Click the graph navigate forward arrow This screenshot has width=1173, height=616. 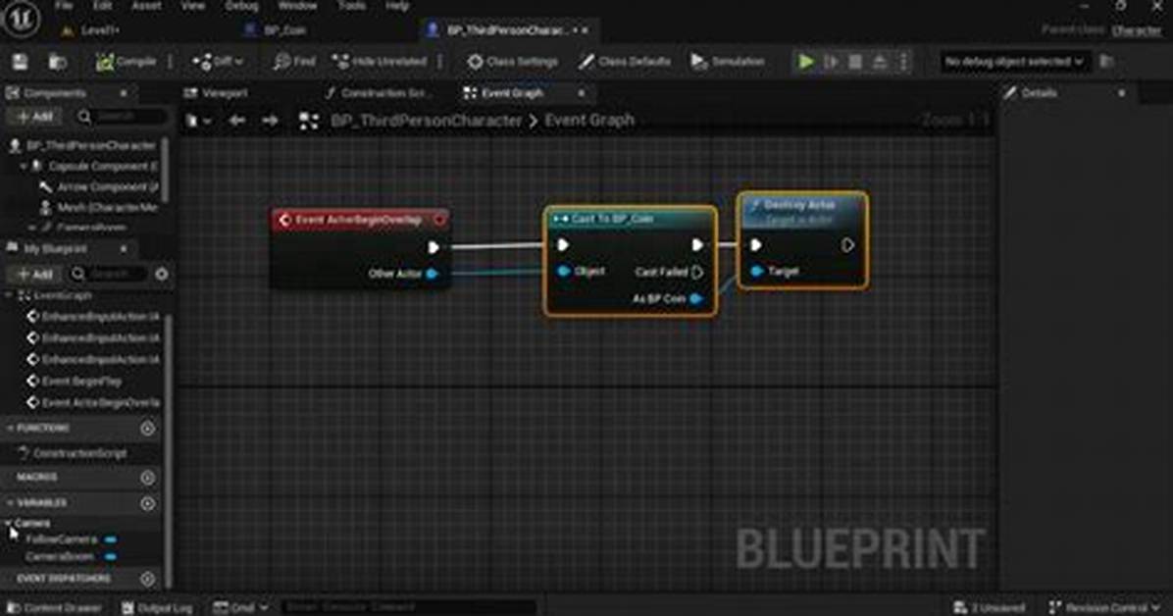click(270, 121)
